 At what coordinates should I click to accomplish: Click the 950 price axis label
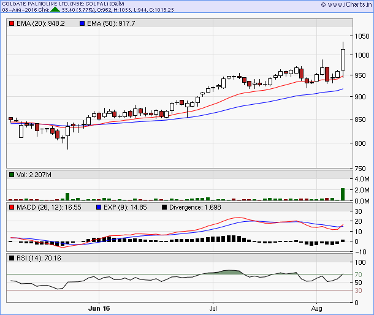tap(360, 75)
